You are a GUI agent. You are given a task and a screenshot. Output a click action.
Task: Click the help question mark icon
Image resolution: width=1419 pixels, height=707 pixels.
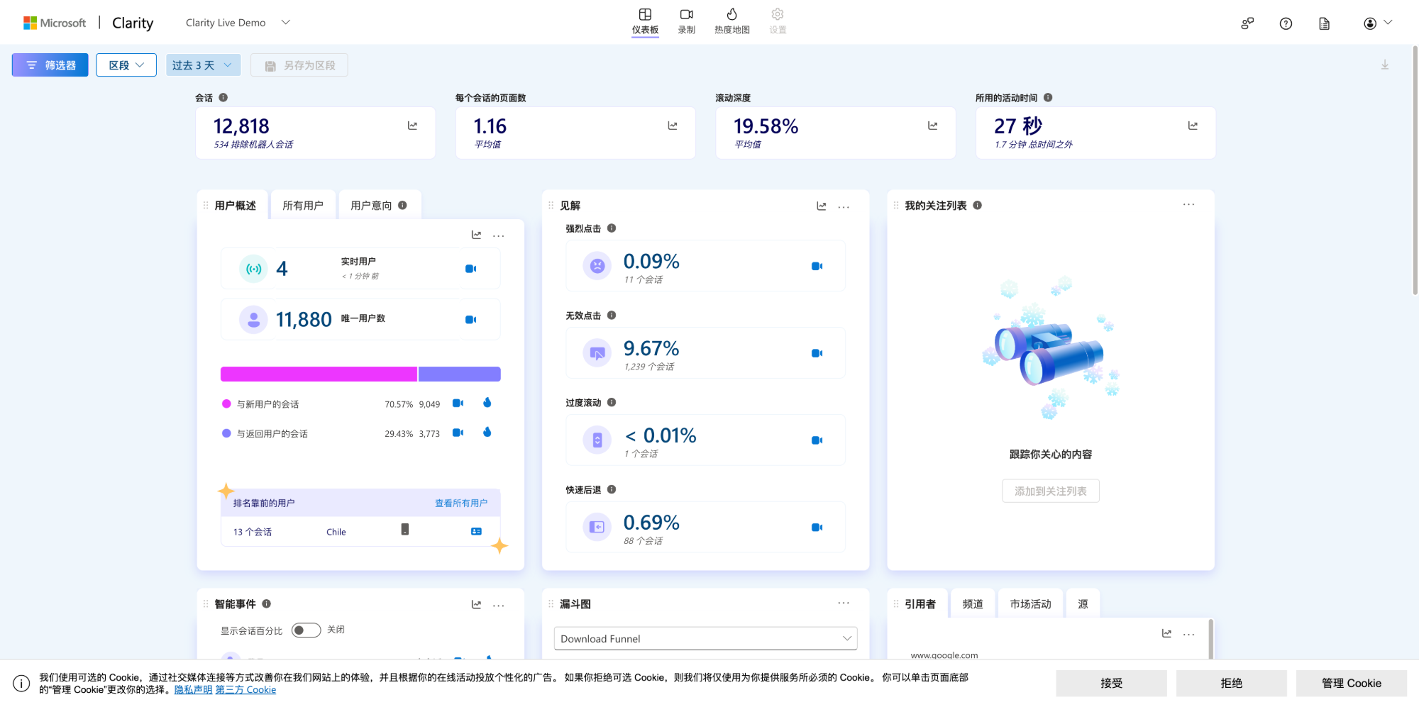coord(1286,23)
